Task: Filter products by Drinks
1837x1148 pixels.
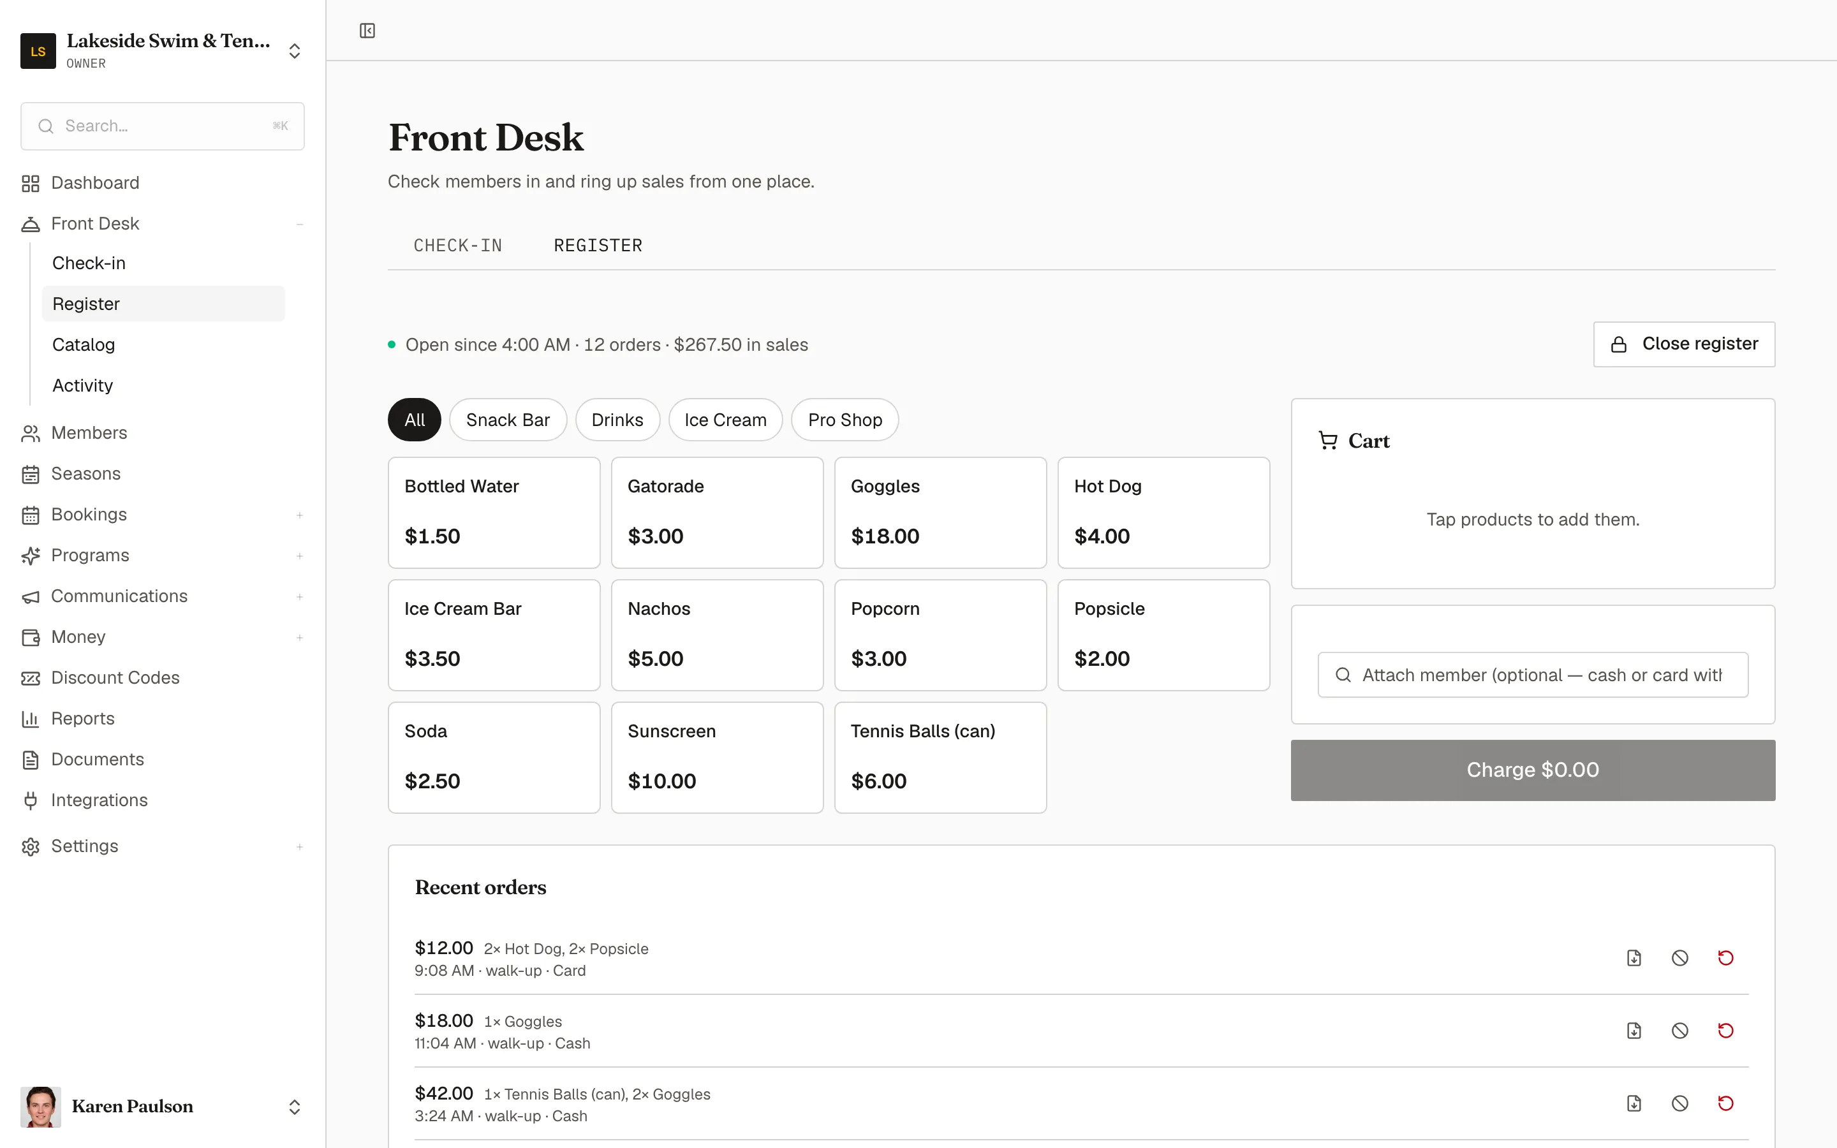Action: point(617,420)
